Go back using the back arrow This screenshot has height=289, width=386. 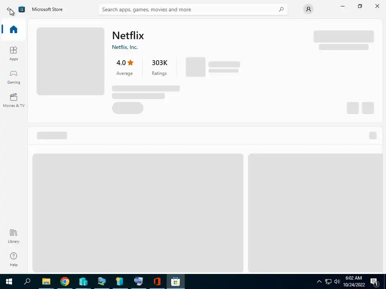point(9,9)
